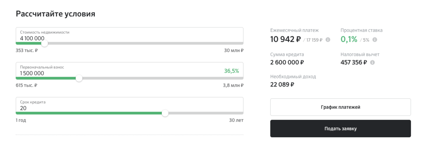The height and width of the screenshot is (144, 422).
Task: Click the green 36,5% down payment percentage
Action: [x=231, y=71]
